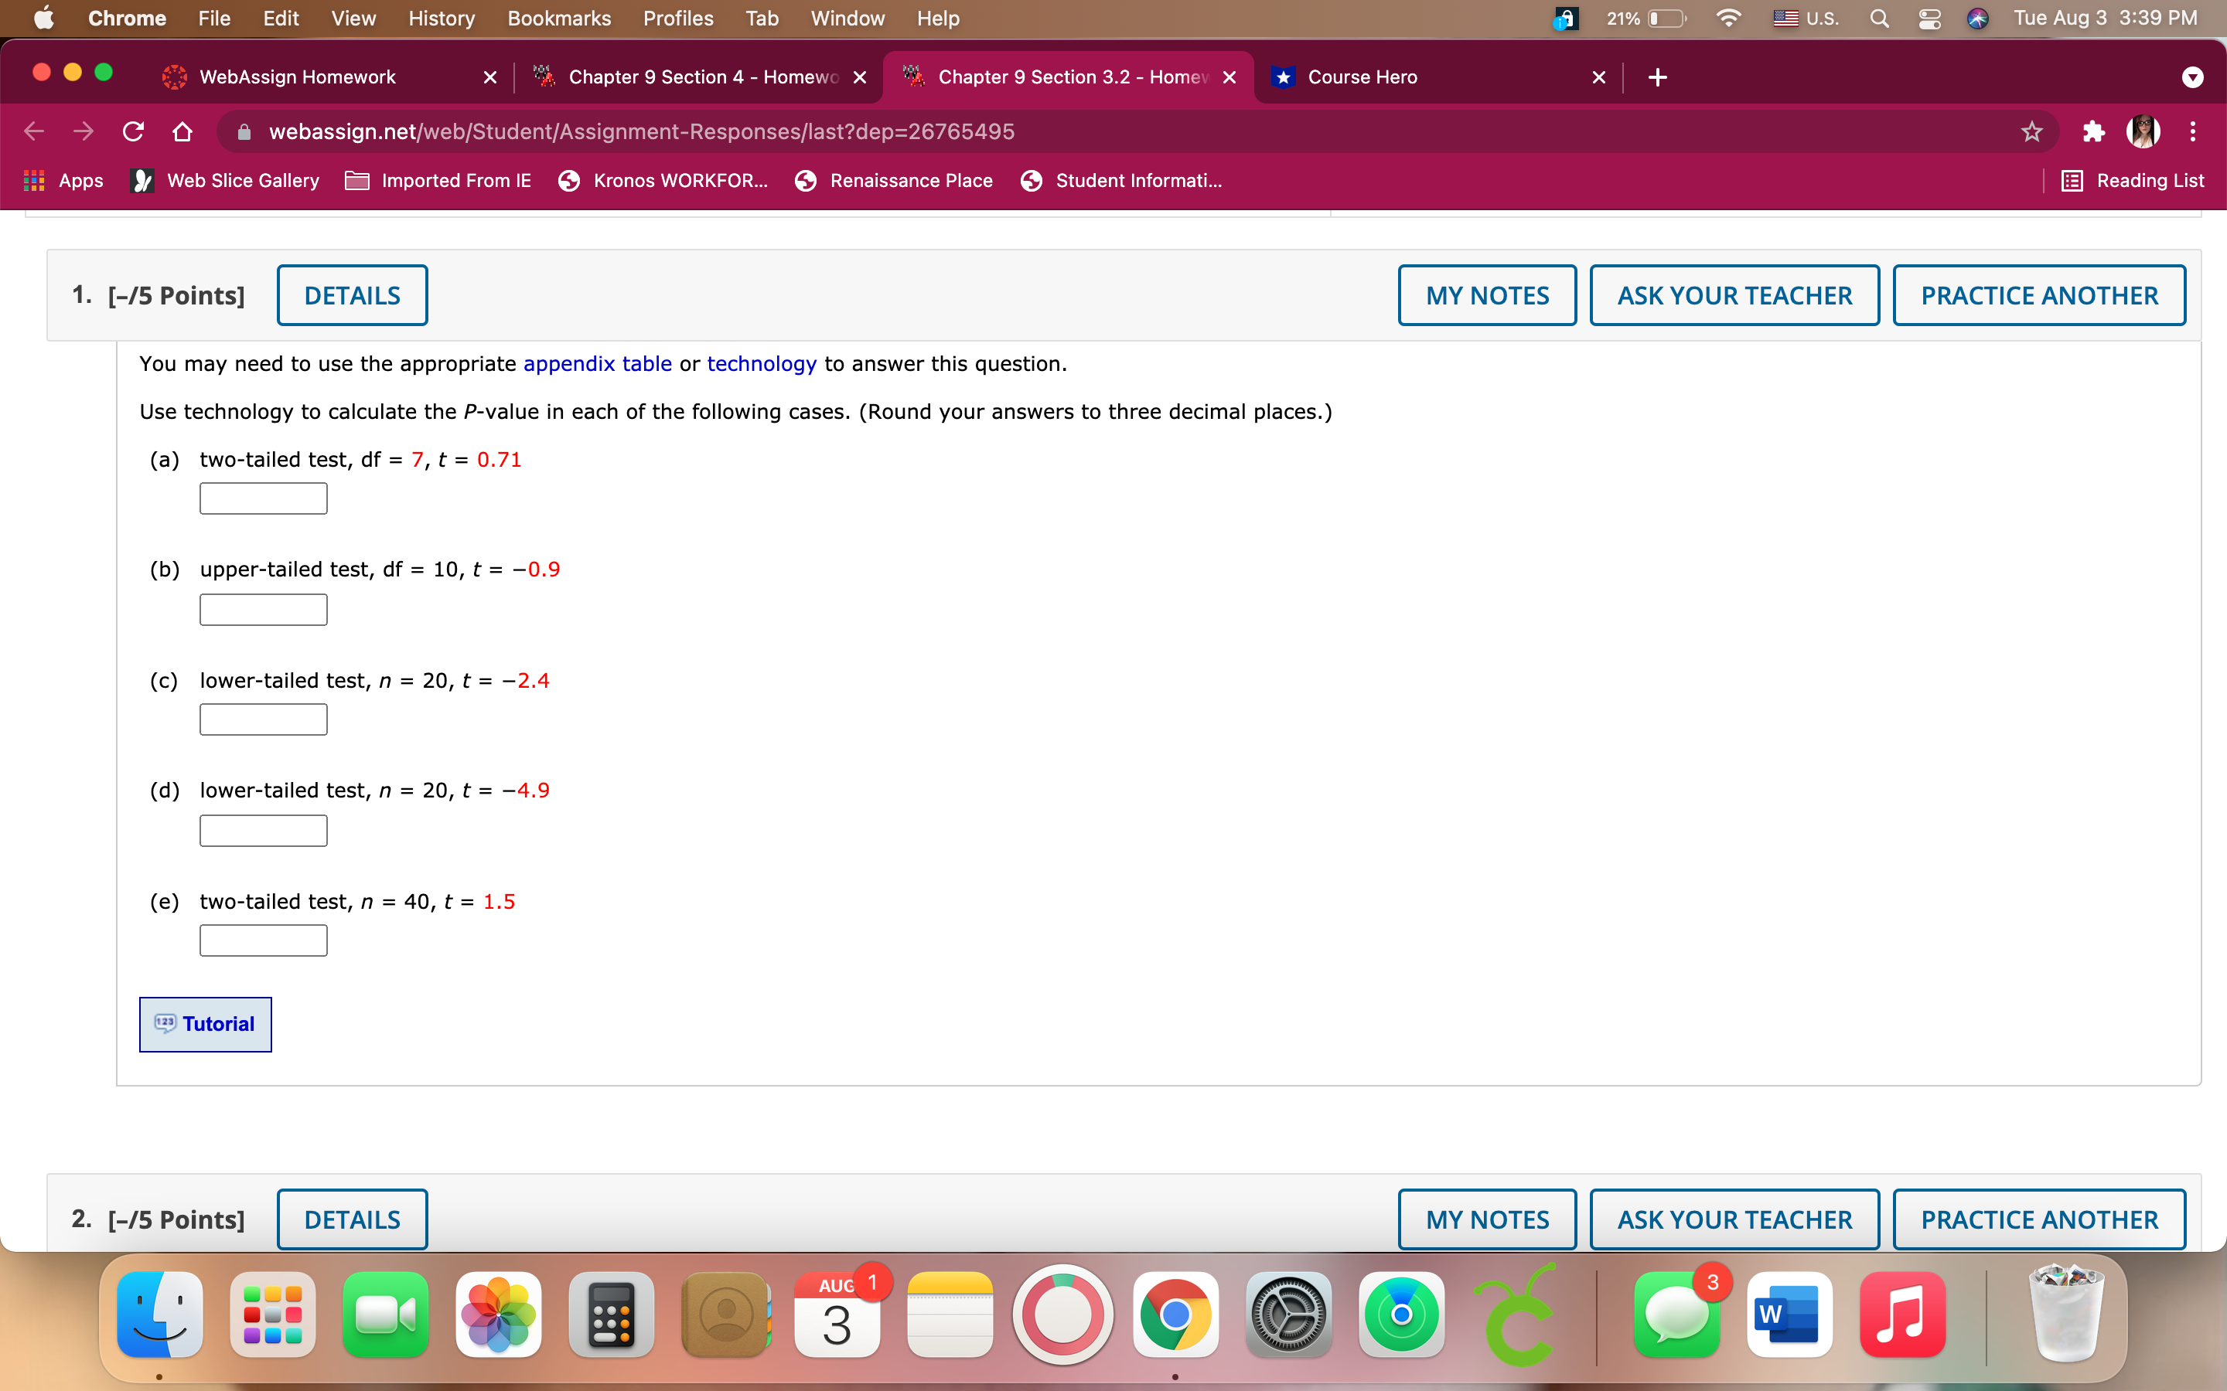This screenshot has width=2227, height=1391.
Task: Open the Chrome extensions puzzle icon
Action: pyautogui.click(x=2093, y=131)
